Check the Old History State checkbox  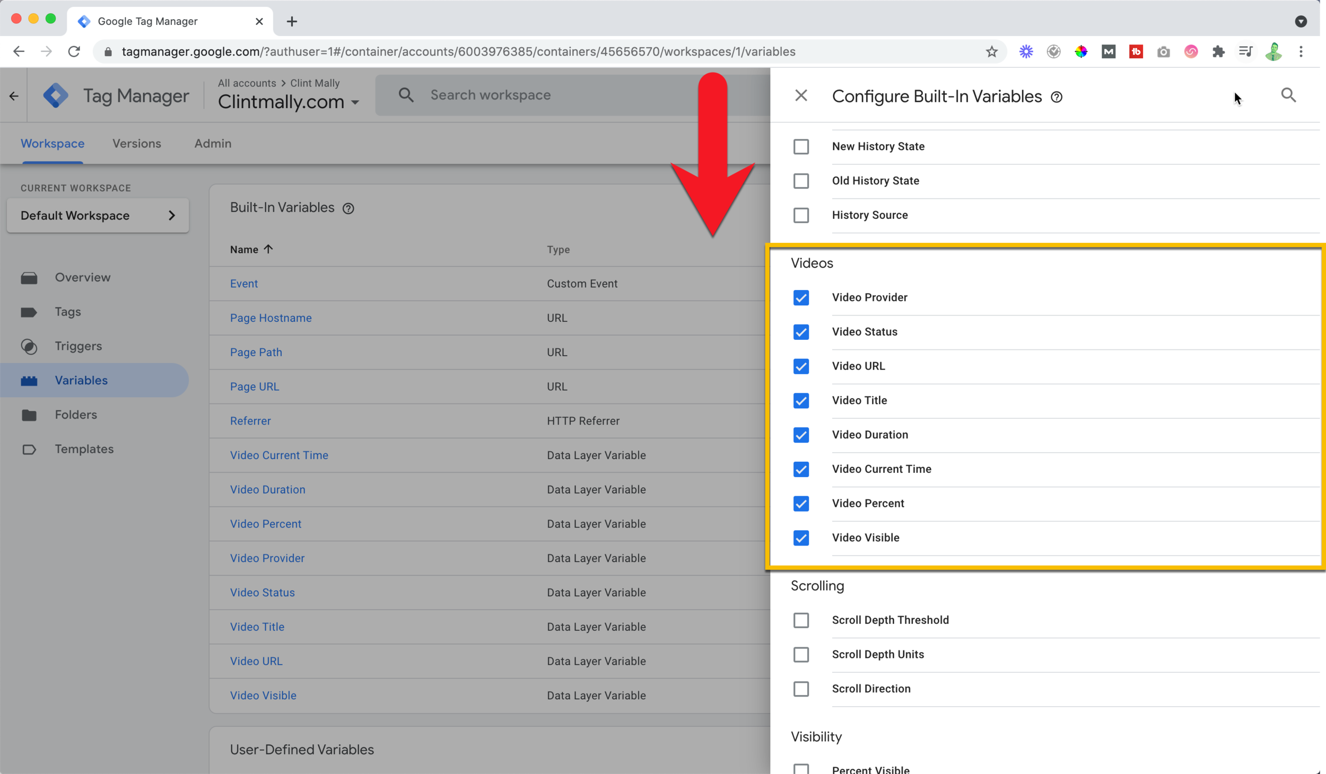click(801, 181)
